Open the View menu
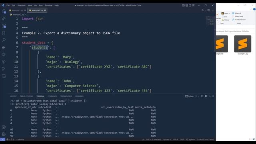The image size is (256, 144). pyautogui.click(x=30, y=5)
